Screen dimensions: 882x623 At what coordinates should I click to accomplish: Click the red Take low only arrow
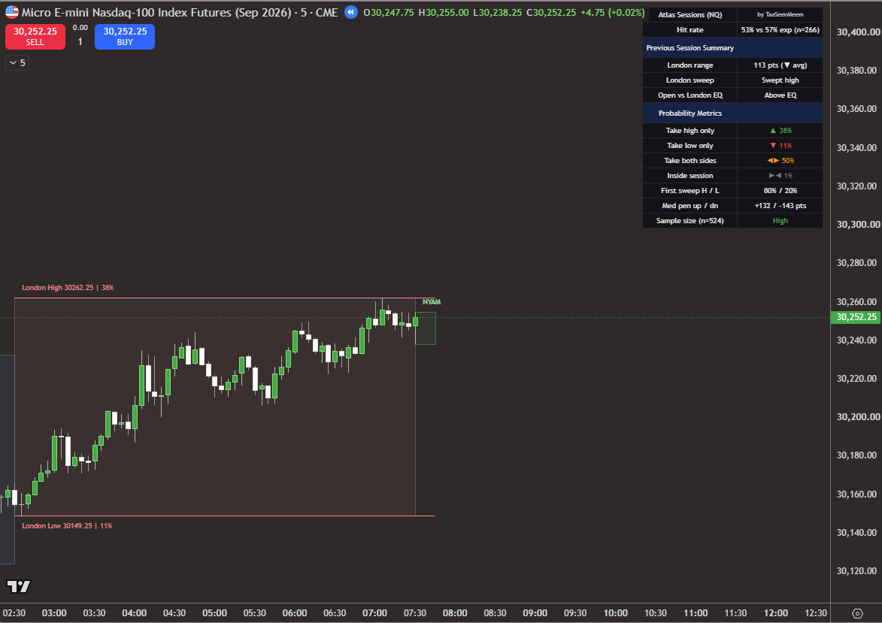[x=773, y=146]
